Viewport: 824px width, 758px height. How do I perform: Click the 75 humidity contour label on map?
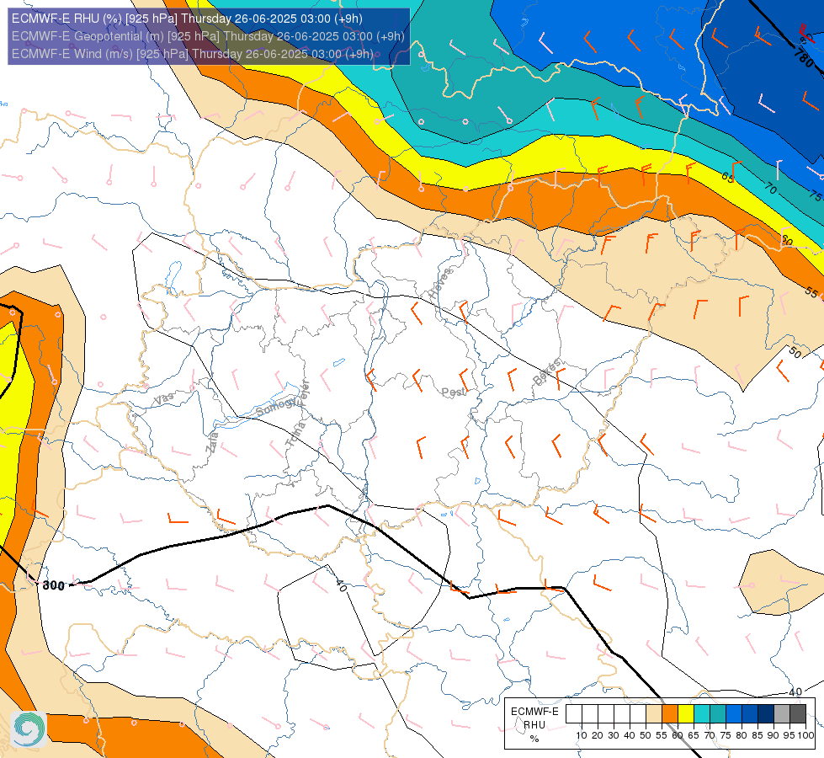(x=815, y=195)
